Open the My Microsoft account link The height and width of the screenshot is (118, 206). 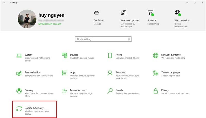50,24
